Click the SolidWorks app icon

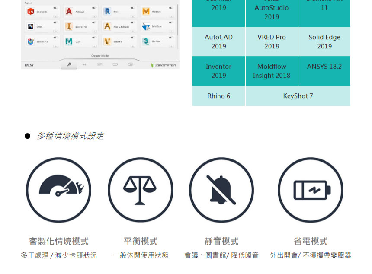pos(31,11)
